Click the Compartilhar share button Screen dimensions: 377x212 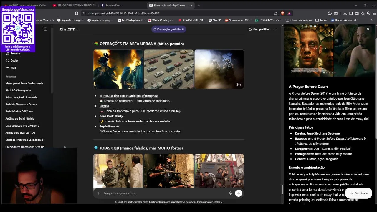pyautogui.click(x=259, y=29)
